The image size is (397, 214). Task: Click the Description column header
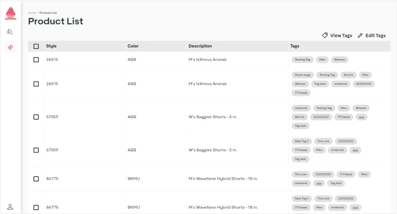tap(200, 46)
